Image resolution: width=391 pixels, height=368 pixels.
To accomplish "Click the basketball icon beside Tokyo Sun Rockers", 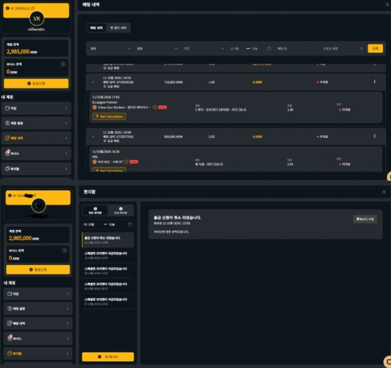I will click(94, 107).
